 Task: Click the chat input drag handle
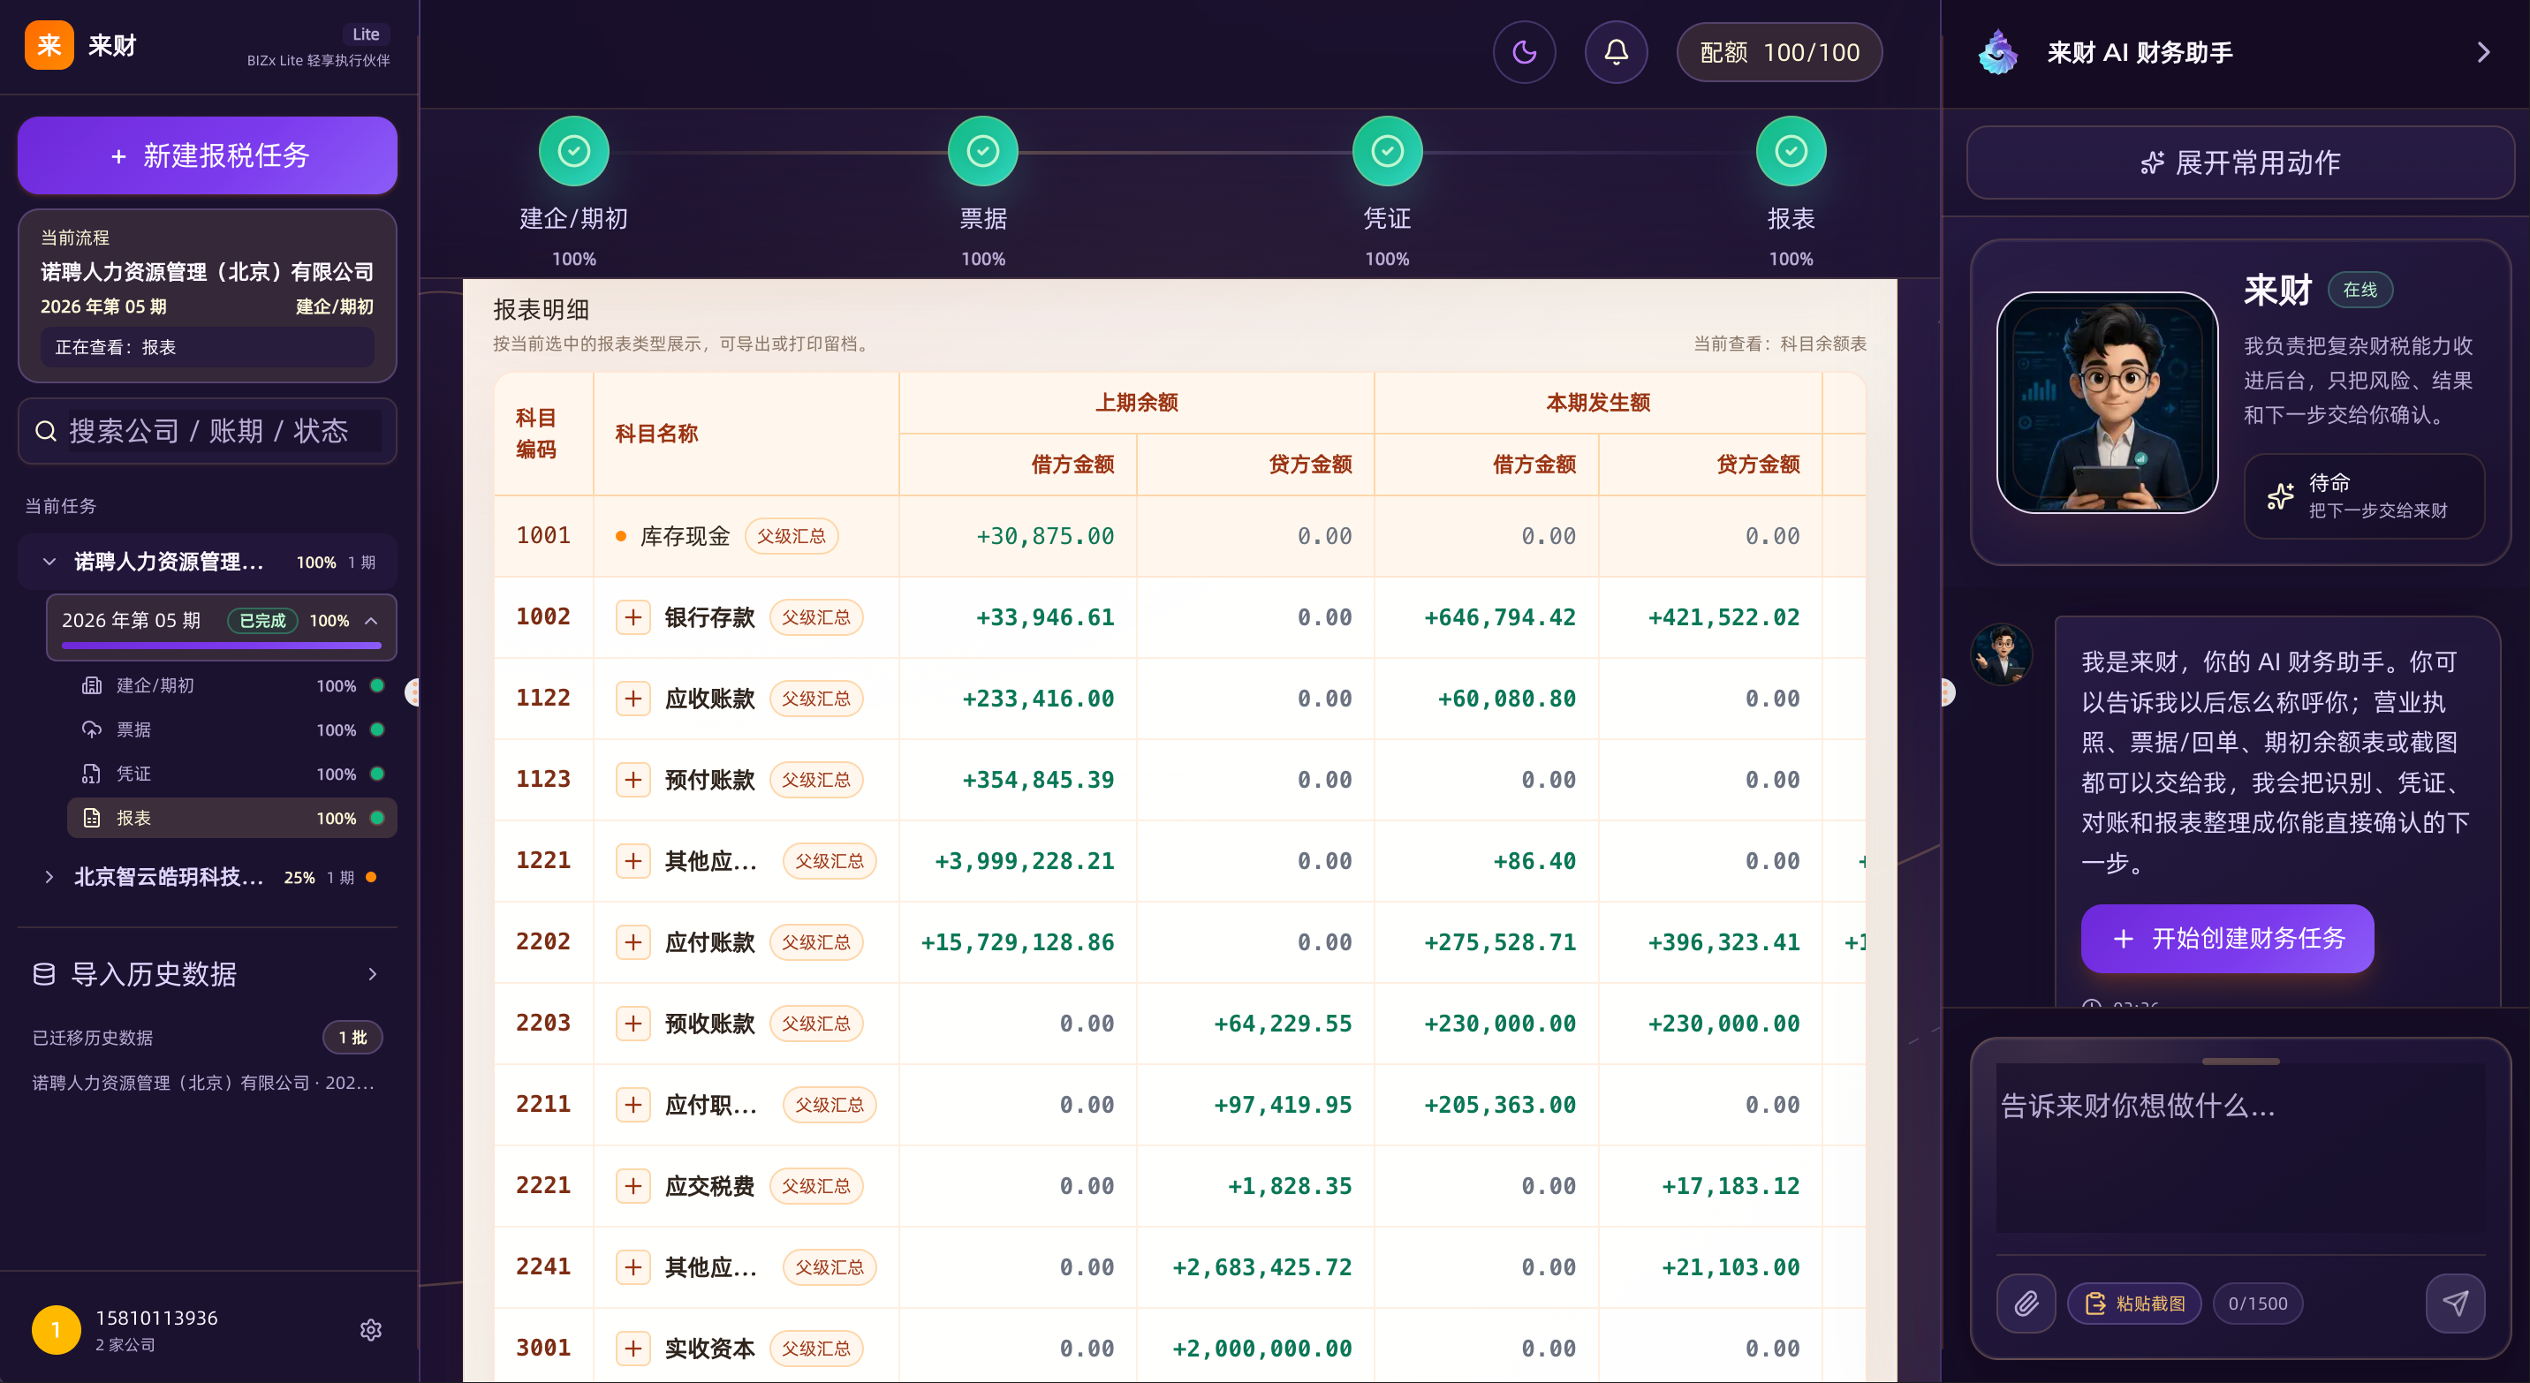coord(2240,1061)
